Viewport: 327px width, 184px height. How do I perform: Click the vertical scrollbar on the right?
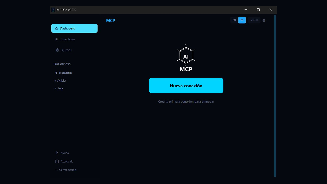click(275, 96)
